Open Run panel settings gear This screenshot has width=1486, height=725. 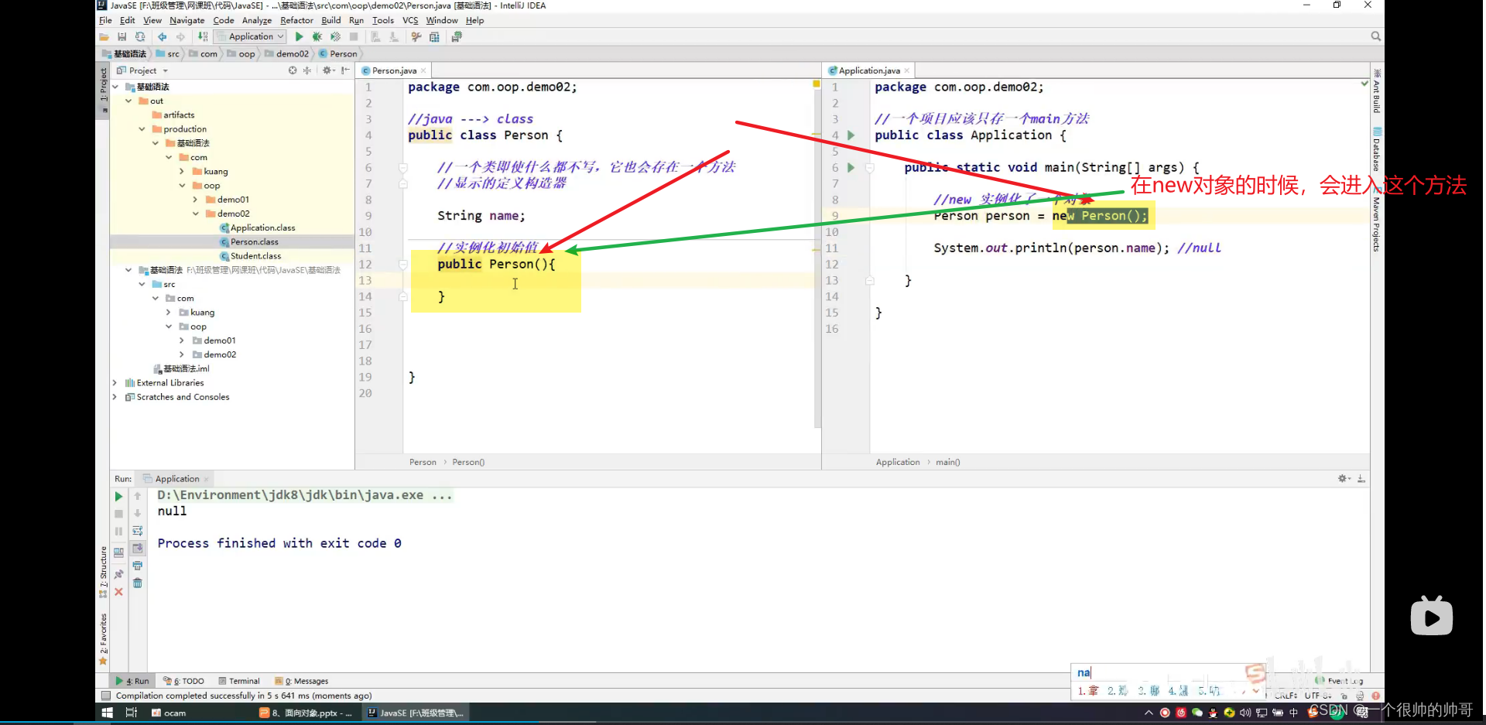(1344, 479)
